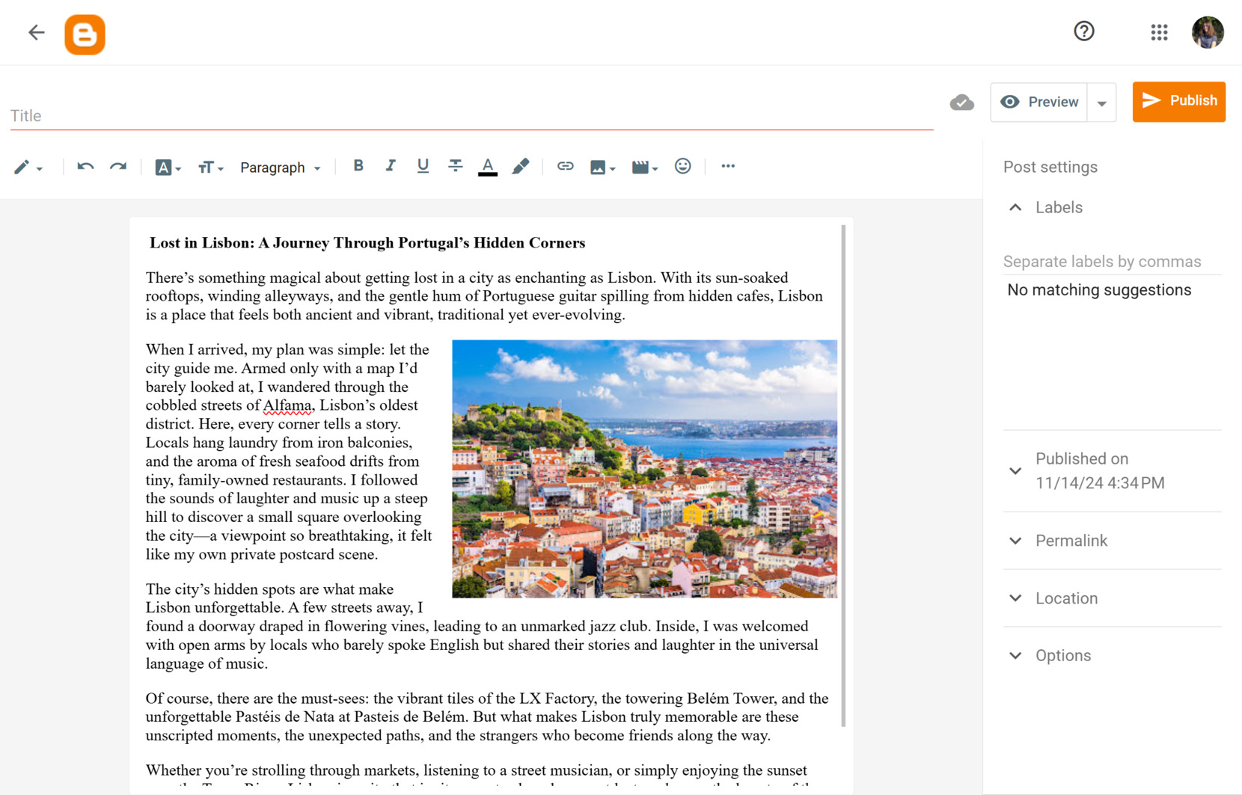Toggle underline formatting
This screenshot has height=795, width=1242.
(x=423, y=166)
